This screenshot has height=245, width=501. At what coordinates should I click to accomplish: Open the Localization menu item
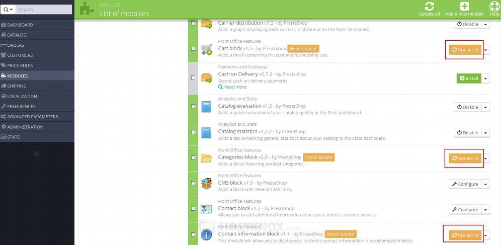tap(37, 96)
